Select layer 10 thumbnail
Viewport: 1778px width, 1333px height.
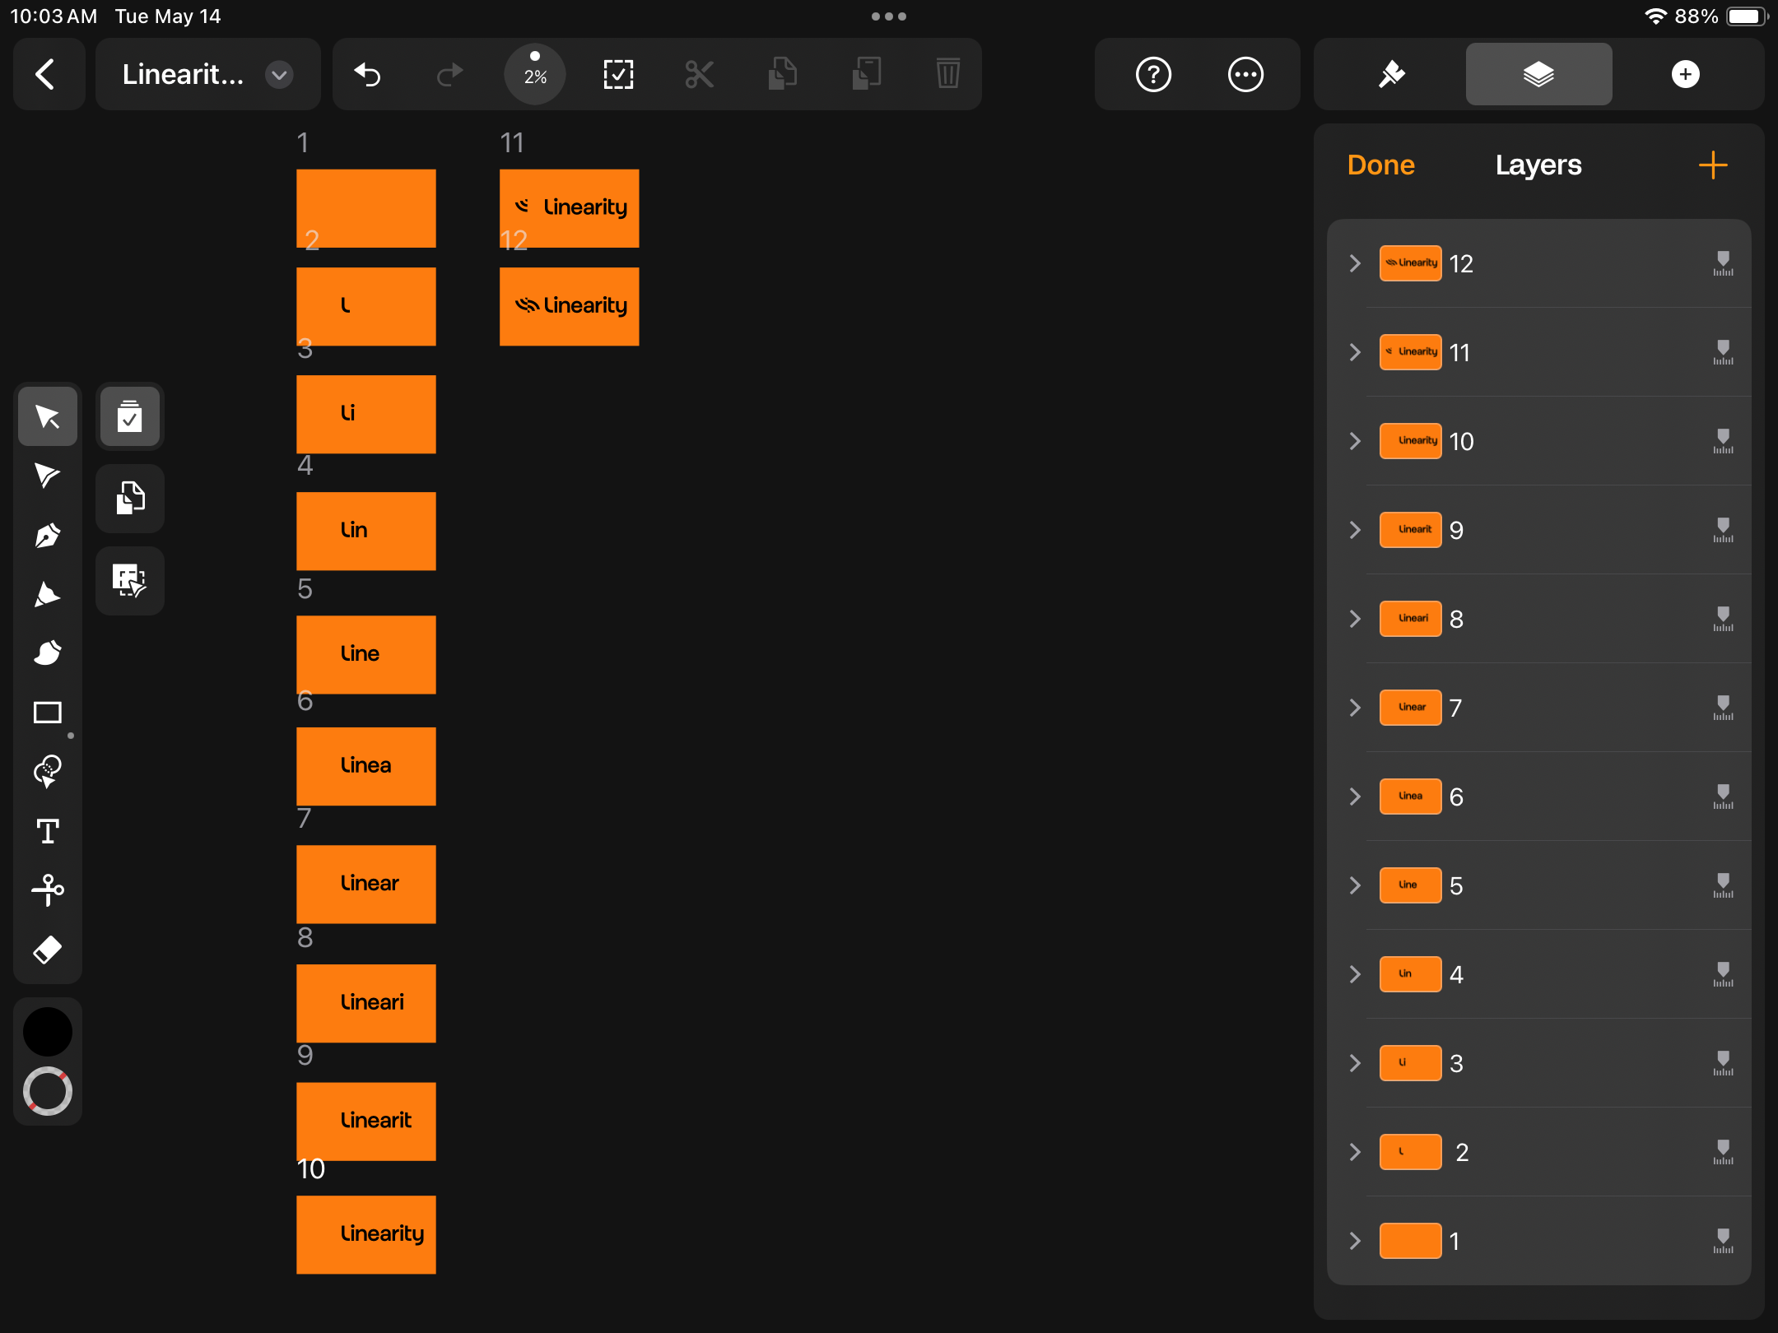[x=1411, y=439]
